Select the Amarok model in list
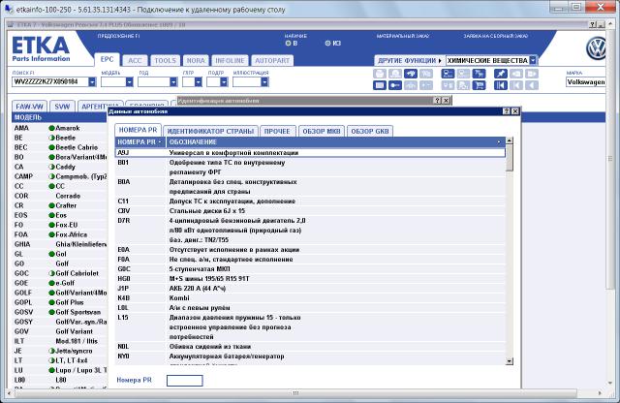 point(59,128)
